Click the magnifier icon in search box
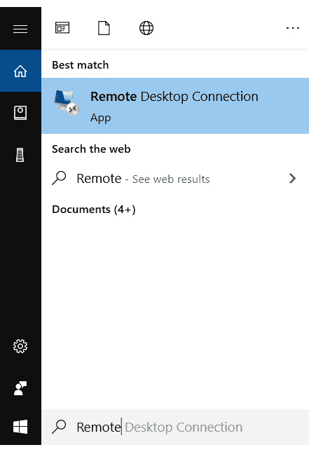The height and width of the screenshot is (452, 309). (x=59, y=427)
